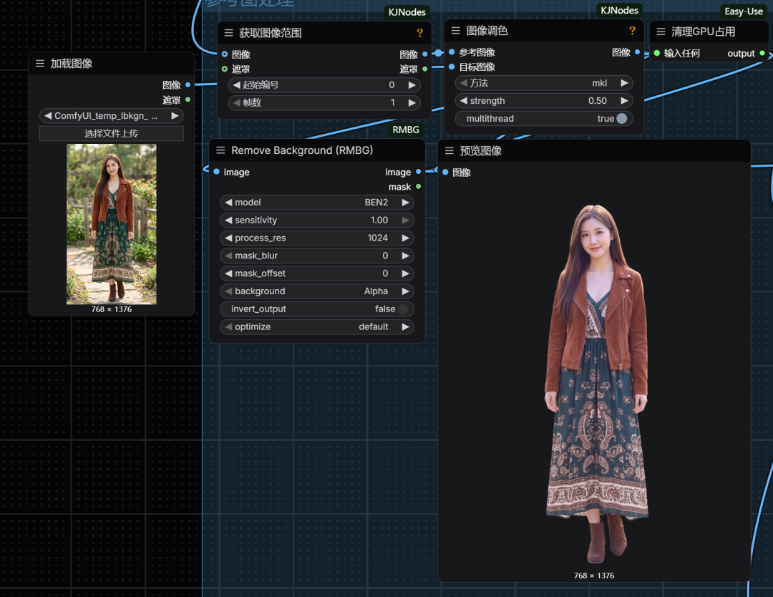Click the 图像 output socket on 加载图像
This screenshot has height=597, width=773.
point(188,85)
